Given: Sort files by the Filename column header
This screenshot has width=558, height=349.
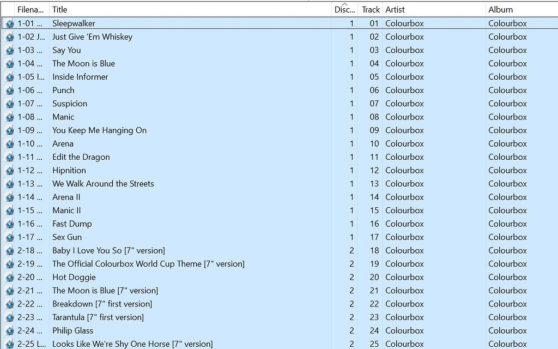Looking at the screenshot, I should (x=30, y=9).
